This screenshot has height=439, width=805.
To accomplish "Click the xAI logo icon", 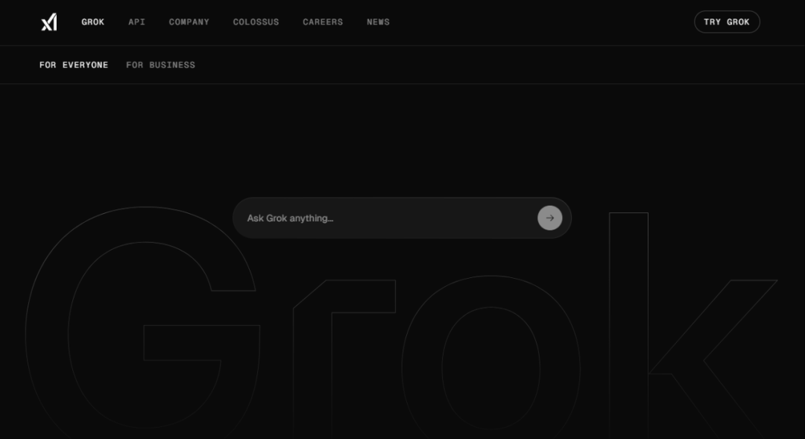I will point(49,22).
